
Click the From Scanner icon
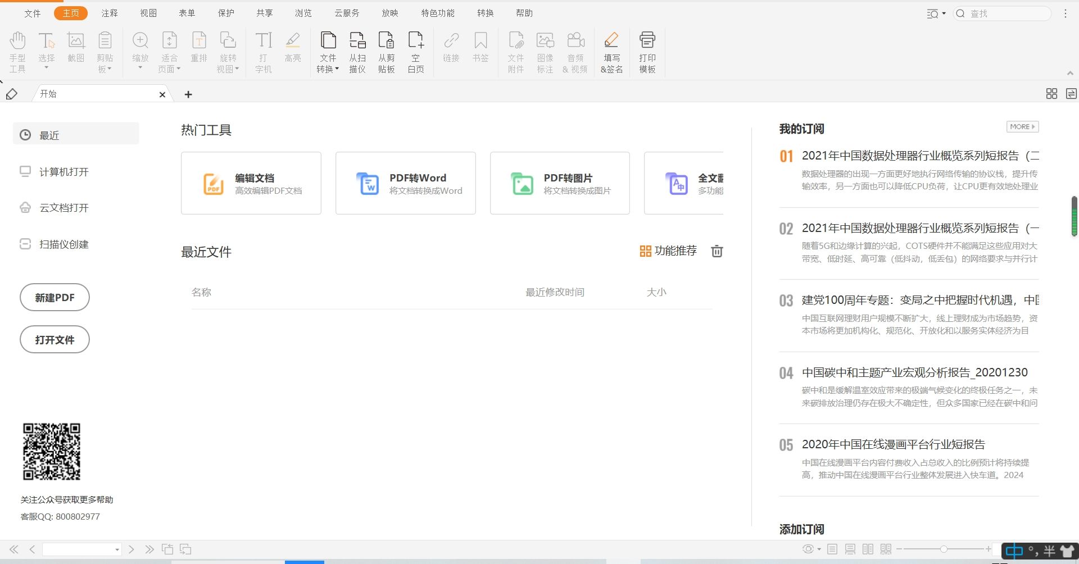coord(357,52)
